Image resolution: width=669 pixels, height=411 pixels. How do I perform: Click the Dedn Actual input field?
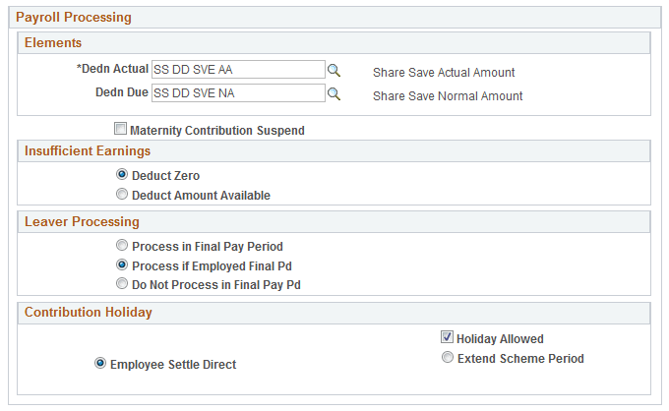click(237, 70)
